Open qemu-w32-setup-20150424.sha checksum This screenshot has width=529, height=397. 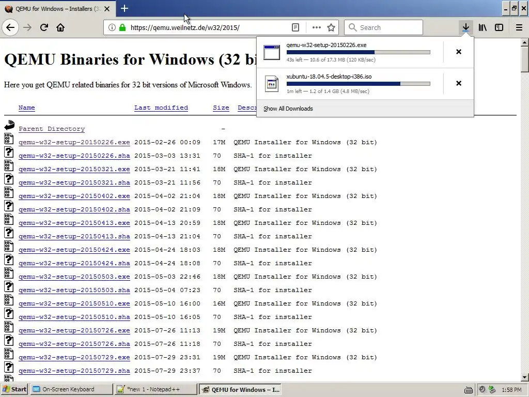[74, 263]
